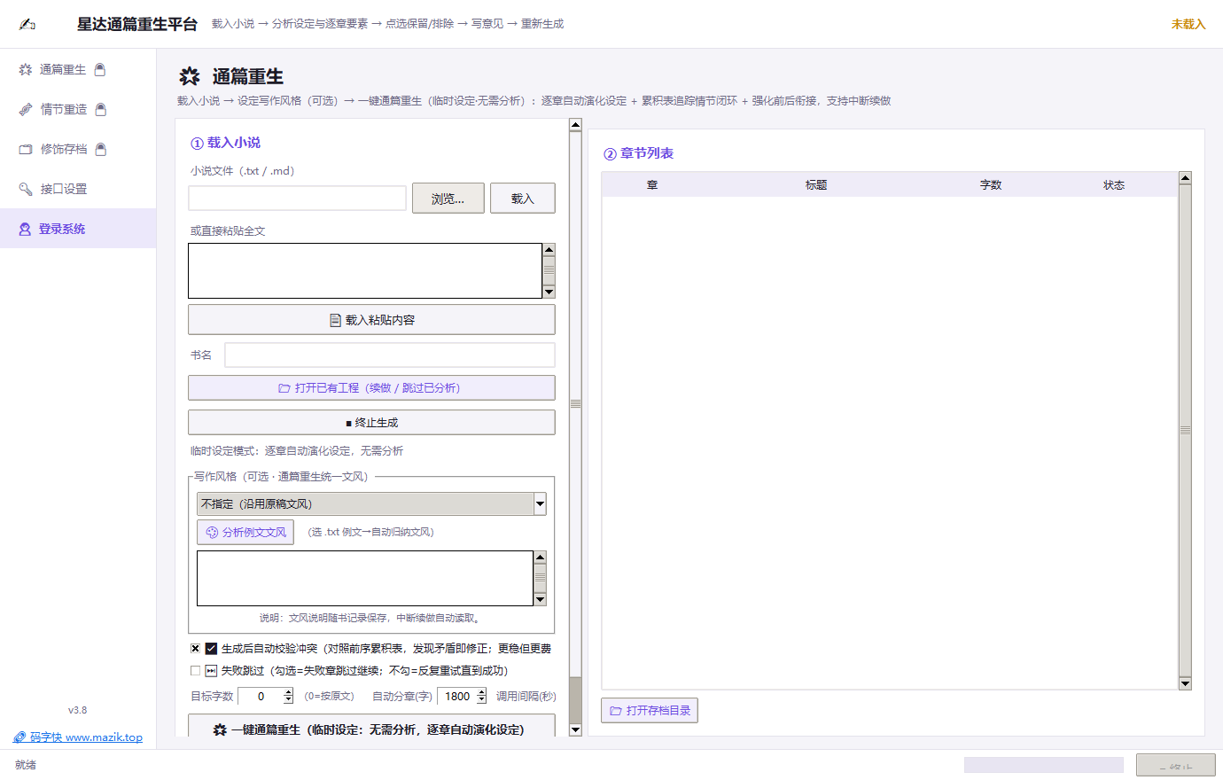Click the 小说文件 path input field
Image resolution: width=1223 pixels, height=780 pixels.
297,199
